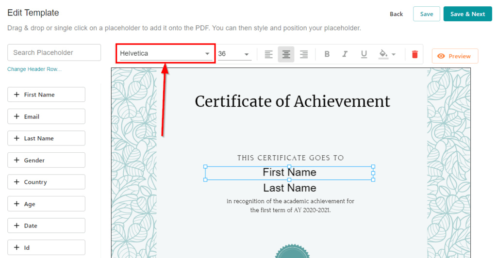
Task: Open Change Header Row link
Action: point(34,69)
